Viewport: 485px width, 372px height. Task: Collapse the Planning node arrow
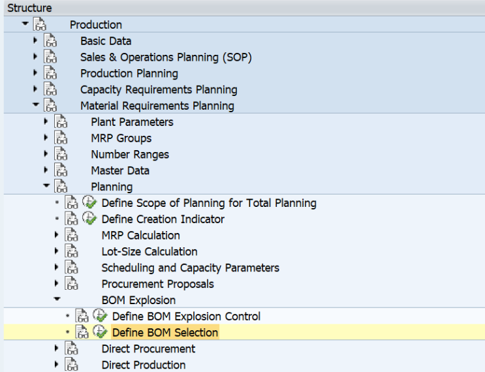[46, 185]
